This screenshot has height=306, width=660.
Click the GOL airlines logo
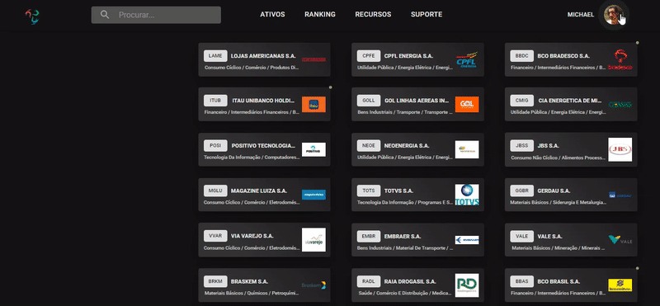point(467,105)
